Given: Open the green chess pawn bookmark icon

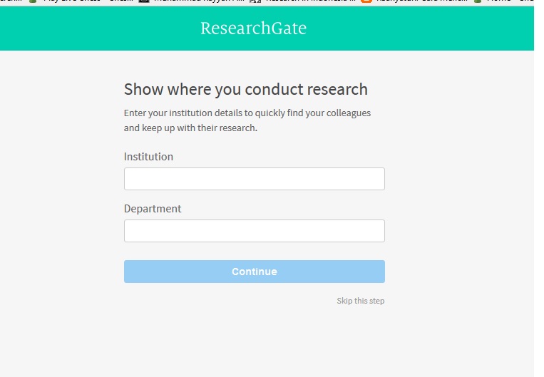Looking at the screenshot, I should (32, 2).
